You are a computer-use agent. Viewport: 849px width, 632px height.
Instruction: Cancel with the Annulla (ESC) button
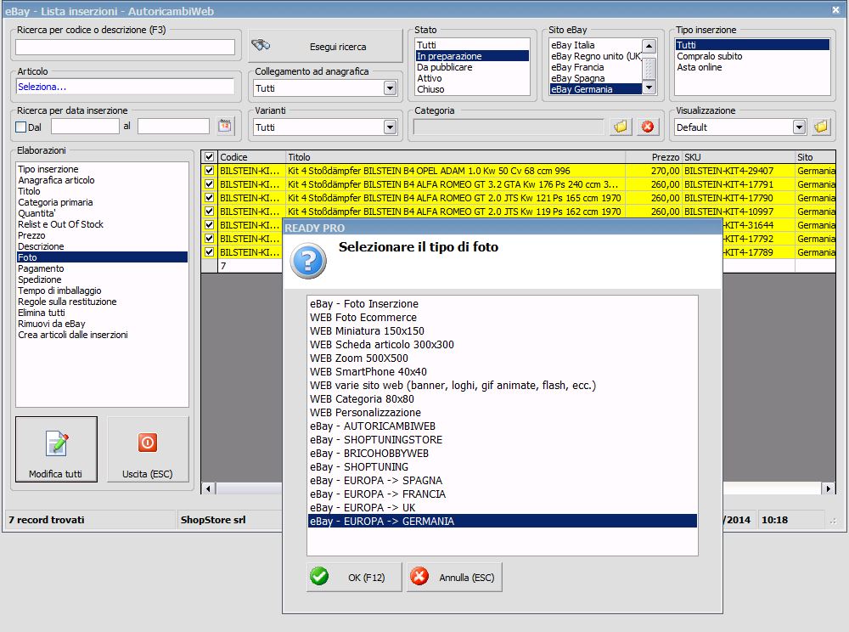(x=454, y=577)
